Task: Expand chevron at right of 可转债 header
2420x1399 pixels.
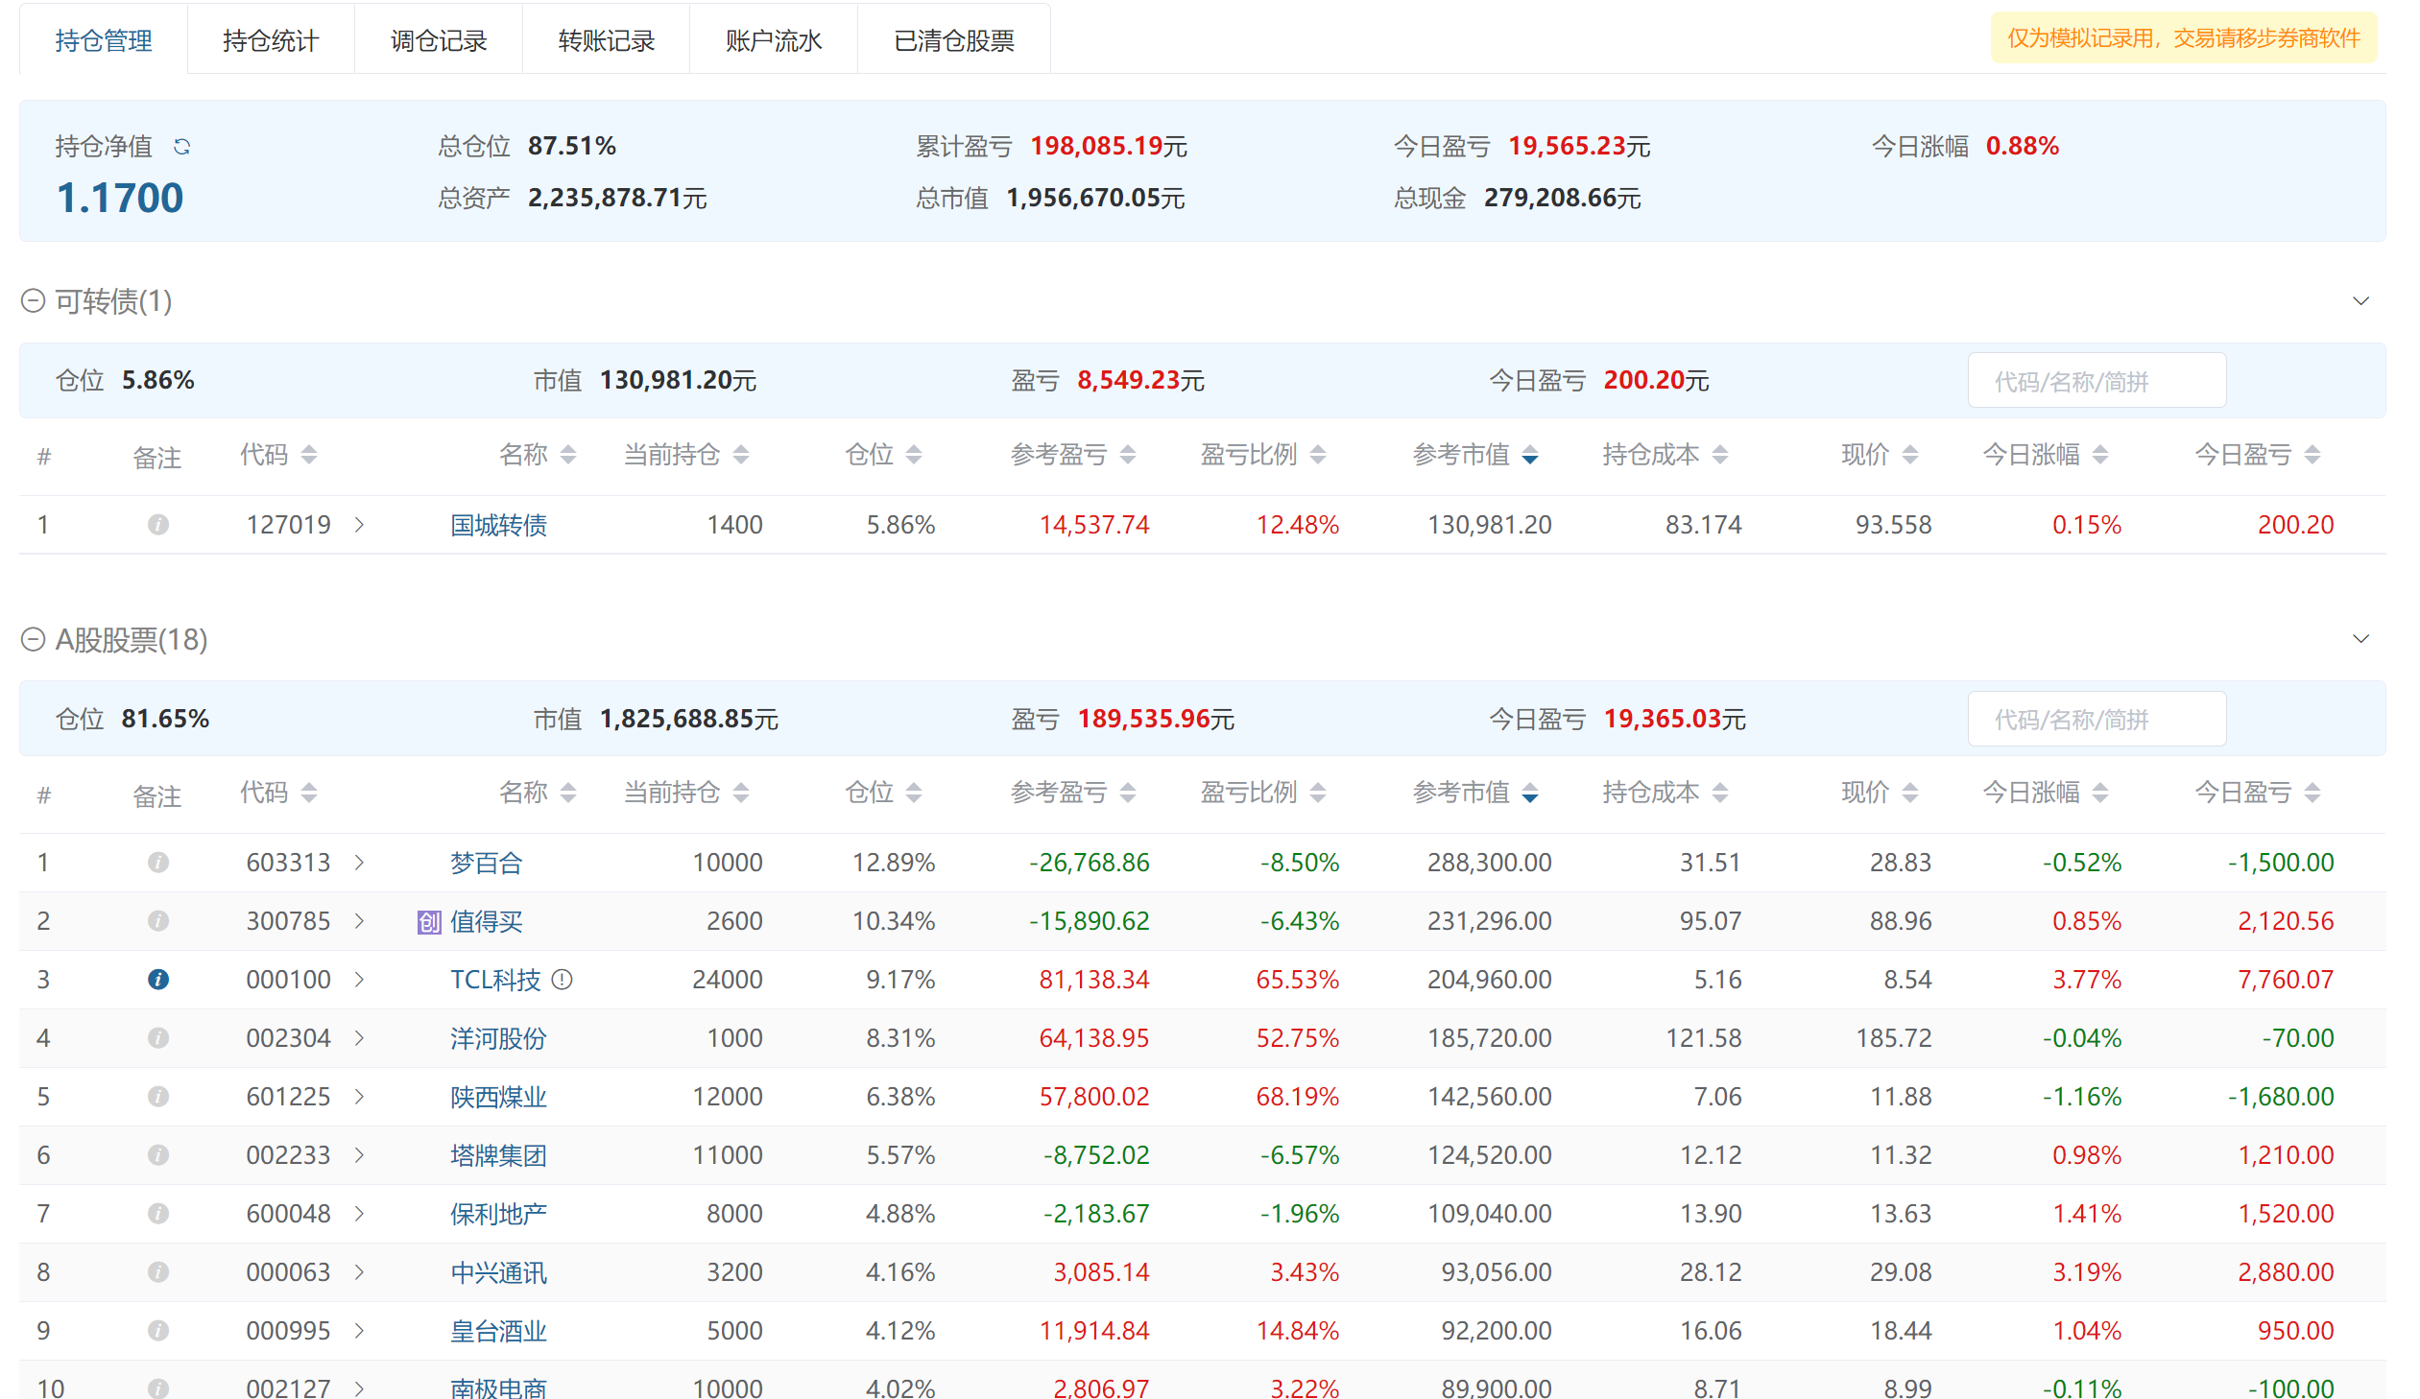Action: pyautogui.click(x=2360, y=301)
